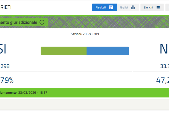Click the update timestamp 23/03/2026 - 18:37
169x113 pixels.
pos(33,92)
